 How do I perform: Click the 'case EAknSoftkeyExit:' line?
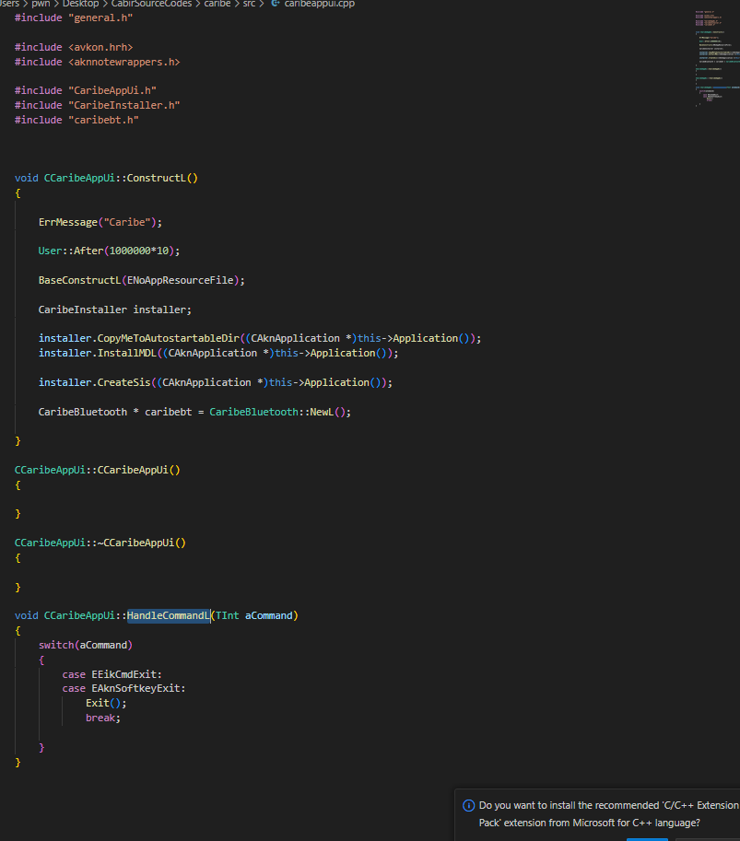click(x=123, y=688)
